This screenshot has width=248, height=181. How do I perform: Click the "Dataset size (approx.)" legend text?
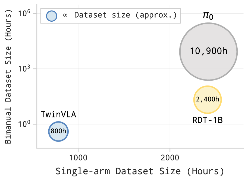(x=125, y=15)
